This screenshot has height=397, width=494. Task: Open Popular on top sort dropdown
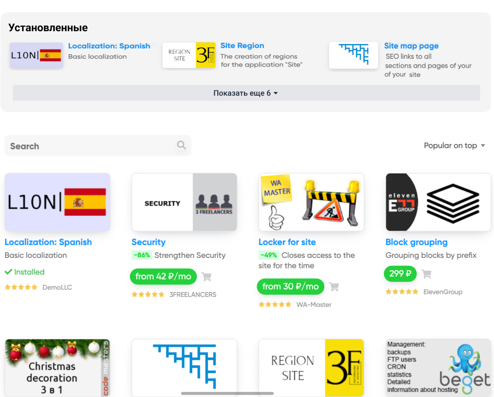pos(454,146)
